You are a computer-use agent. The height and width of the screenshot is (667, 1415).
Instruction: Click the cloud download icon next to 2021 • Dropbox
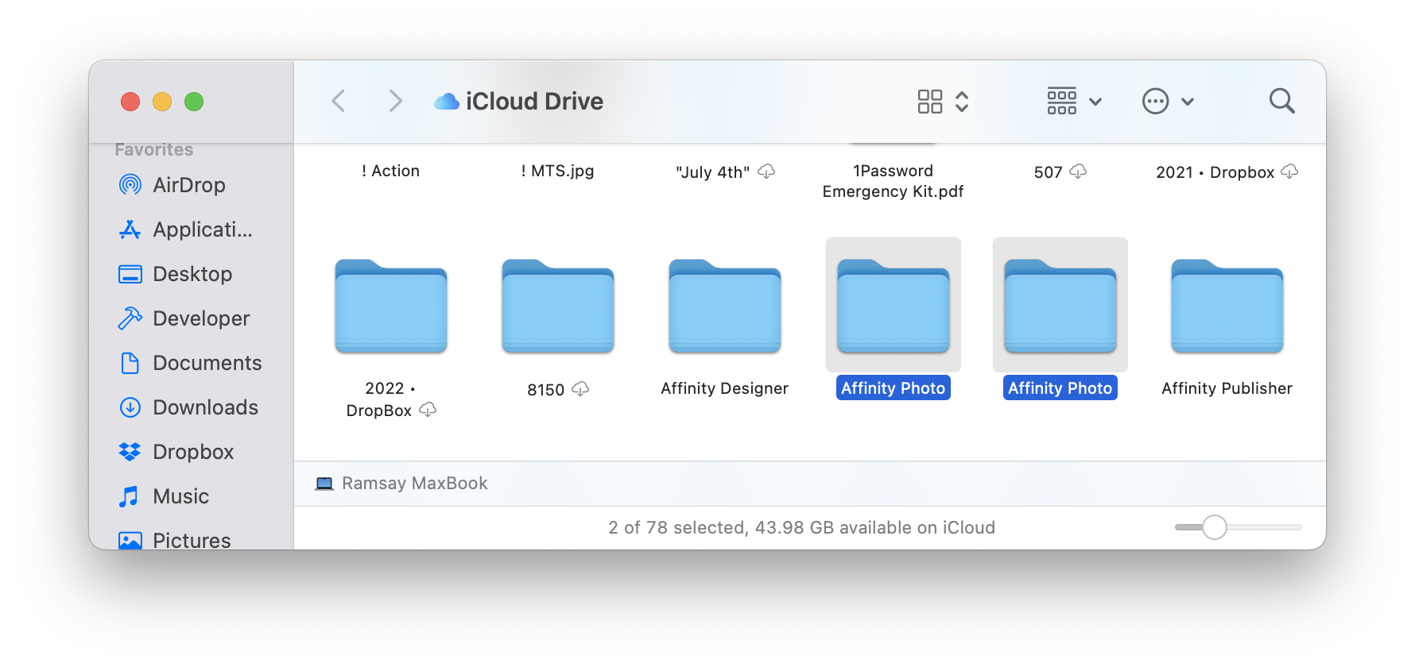click(1289, 172)
